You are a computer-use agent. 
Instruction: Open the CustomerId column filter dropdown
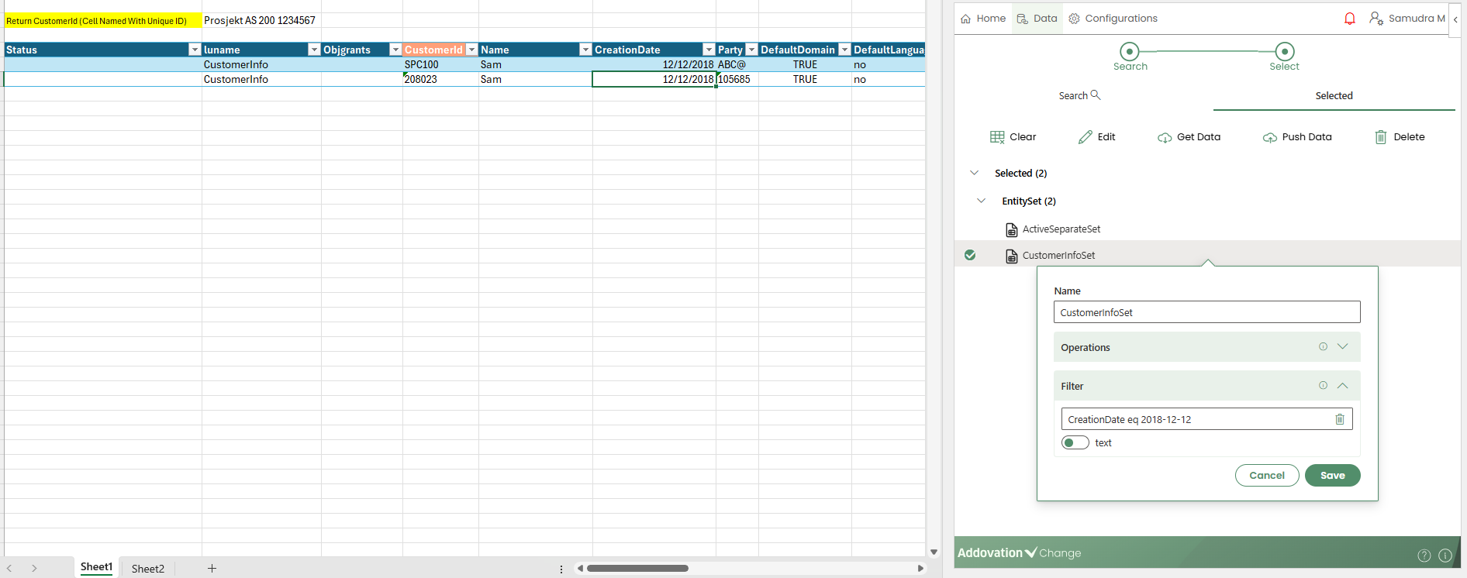[471, 50]
